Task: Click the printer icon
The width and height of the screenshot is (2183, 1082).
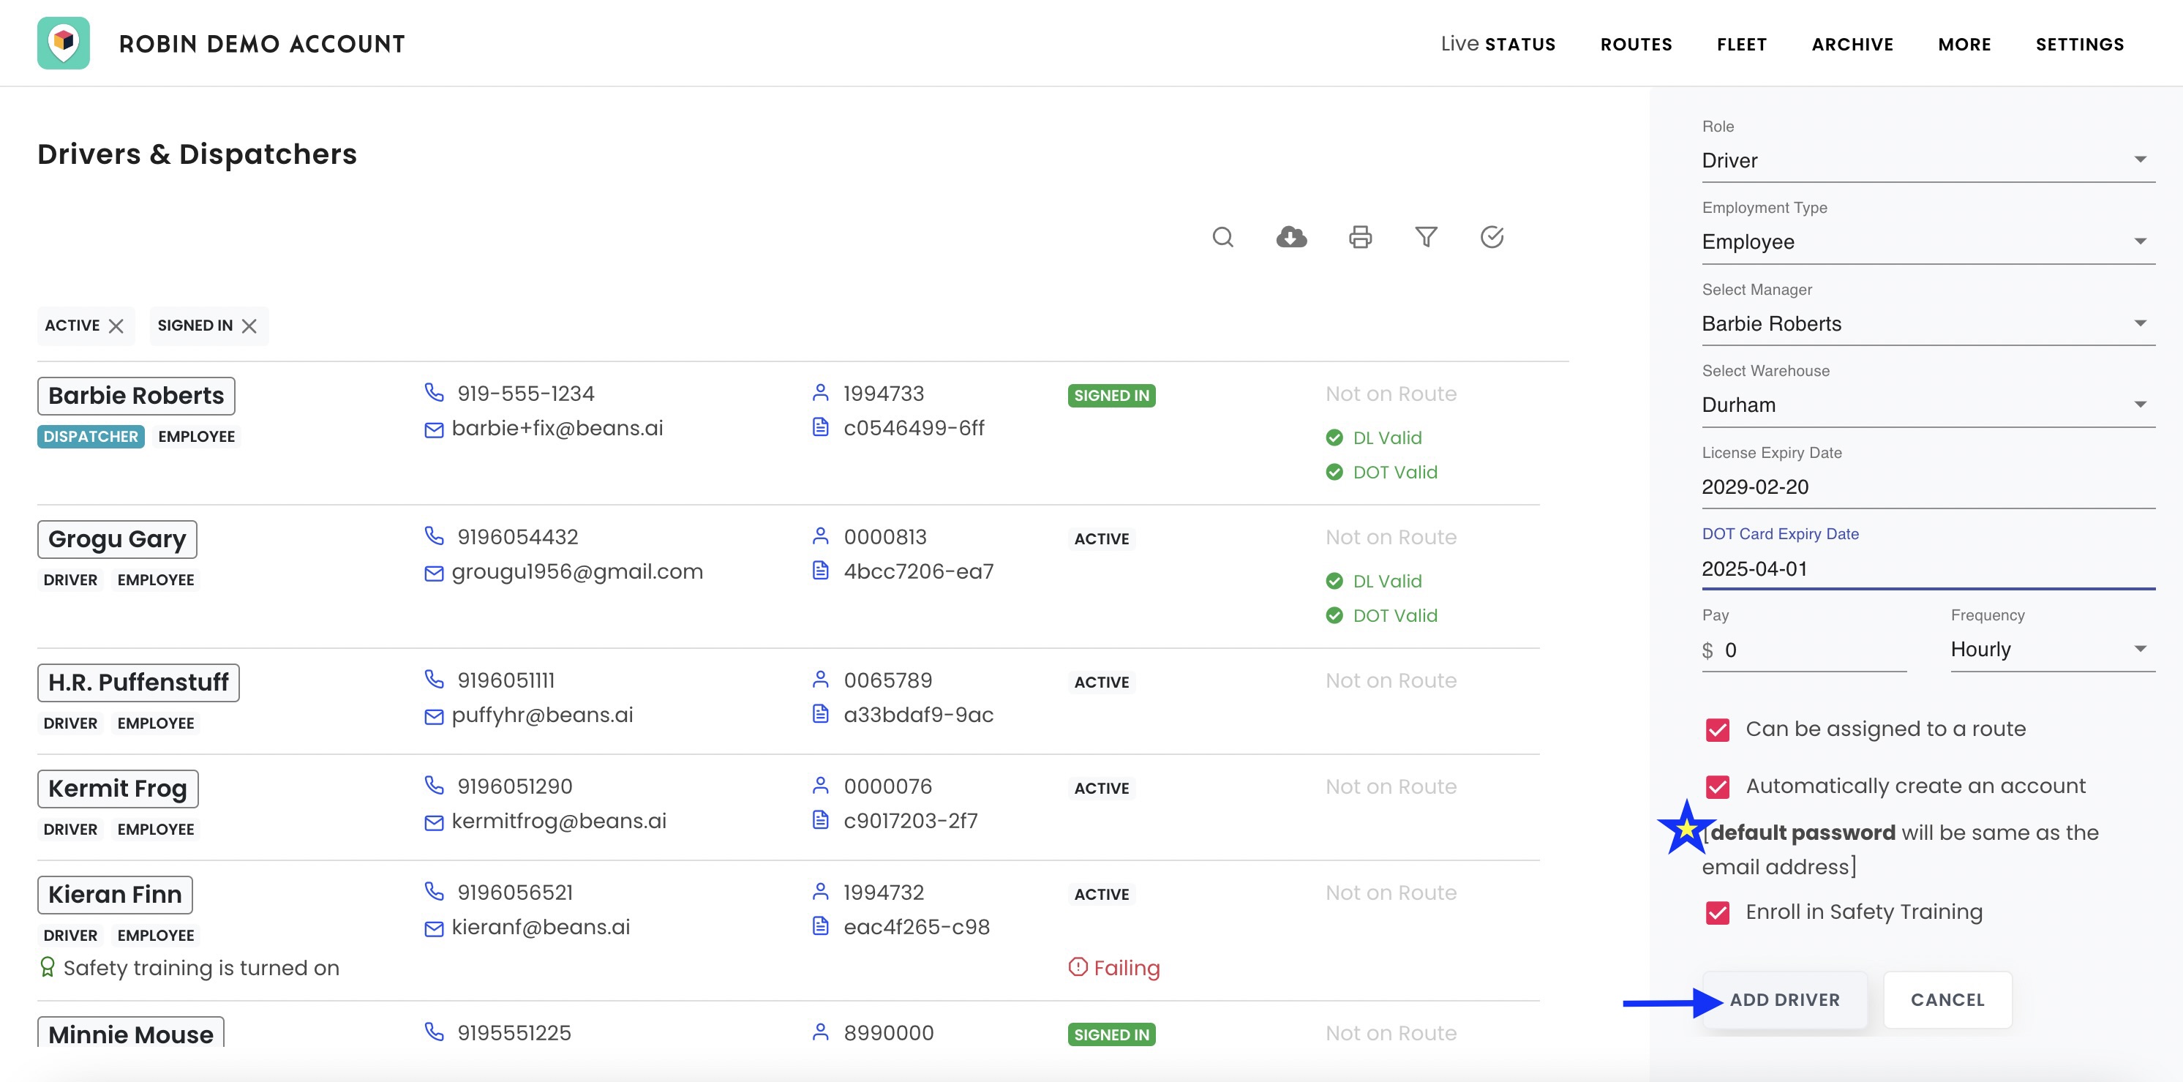Action: [1360, 237]
